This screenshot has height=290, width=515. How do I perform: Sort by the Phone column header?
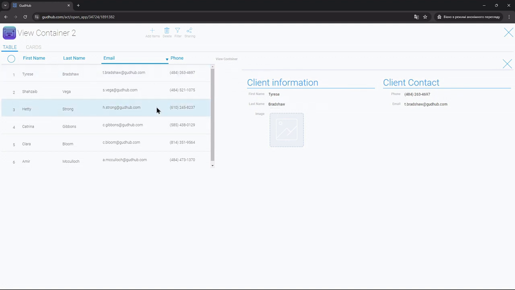tap(177, 58)
